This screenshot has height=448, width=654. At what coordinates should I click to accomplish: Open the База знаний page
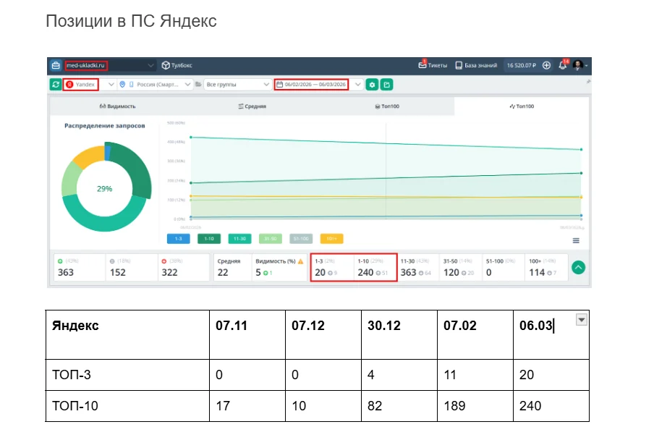(476, 65)
